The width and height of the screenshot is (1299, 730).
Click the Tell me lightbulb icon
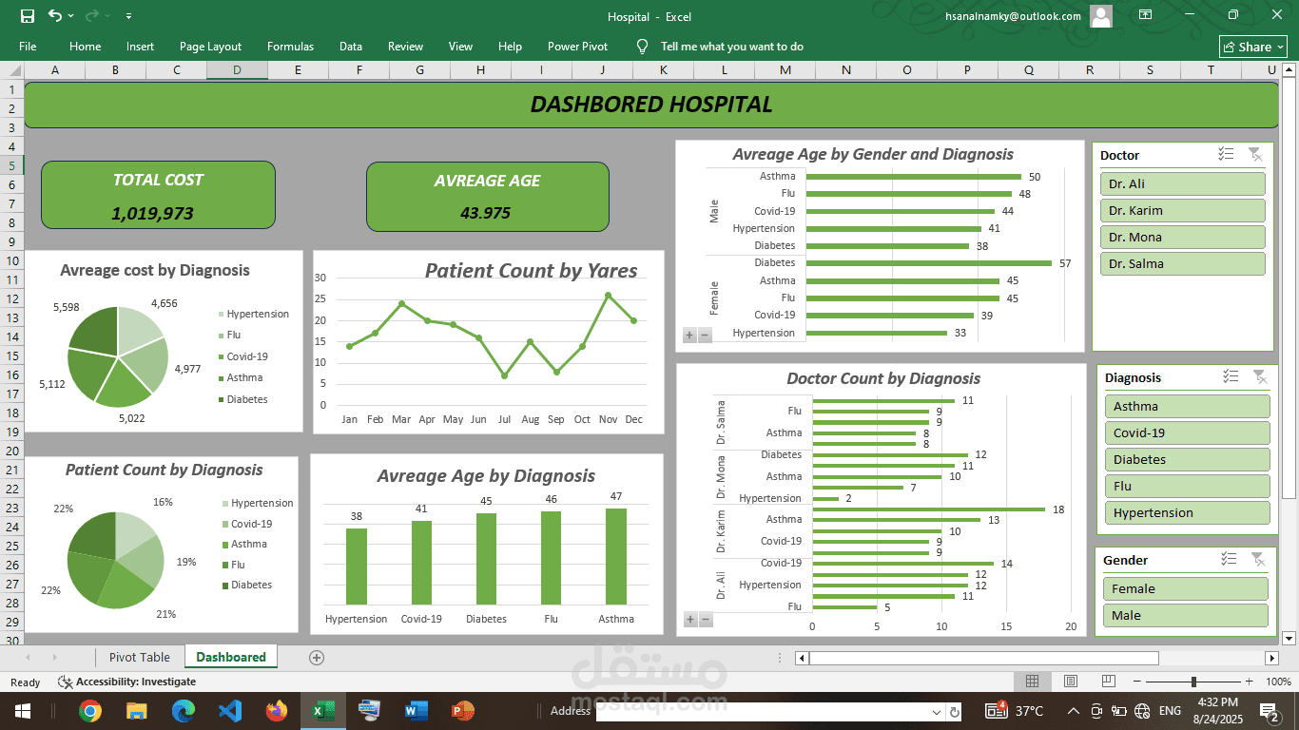(642, 46)
